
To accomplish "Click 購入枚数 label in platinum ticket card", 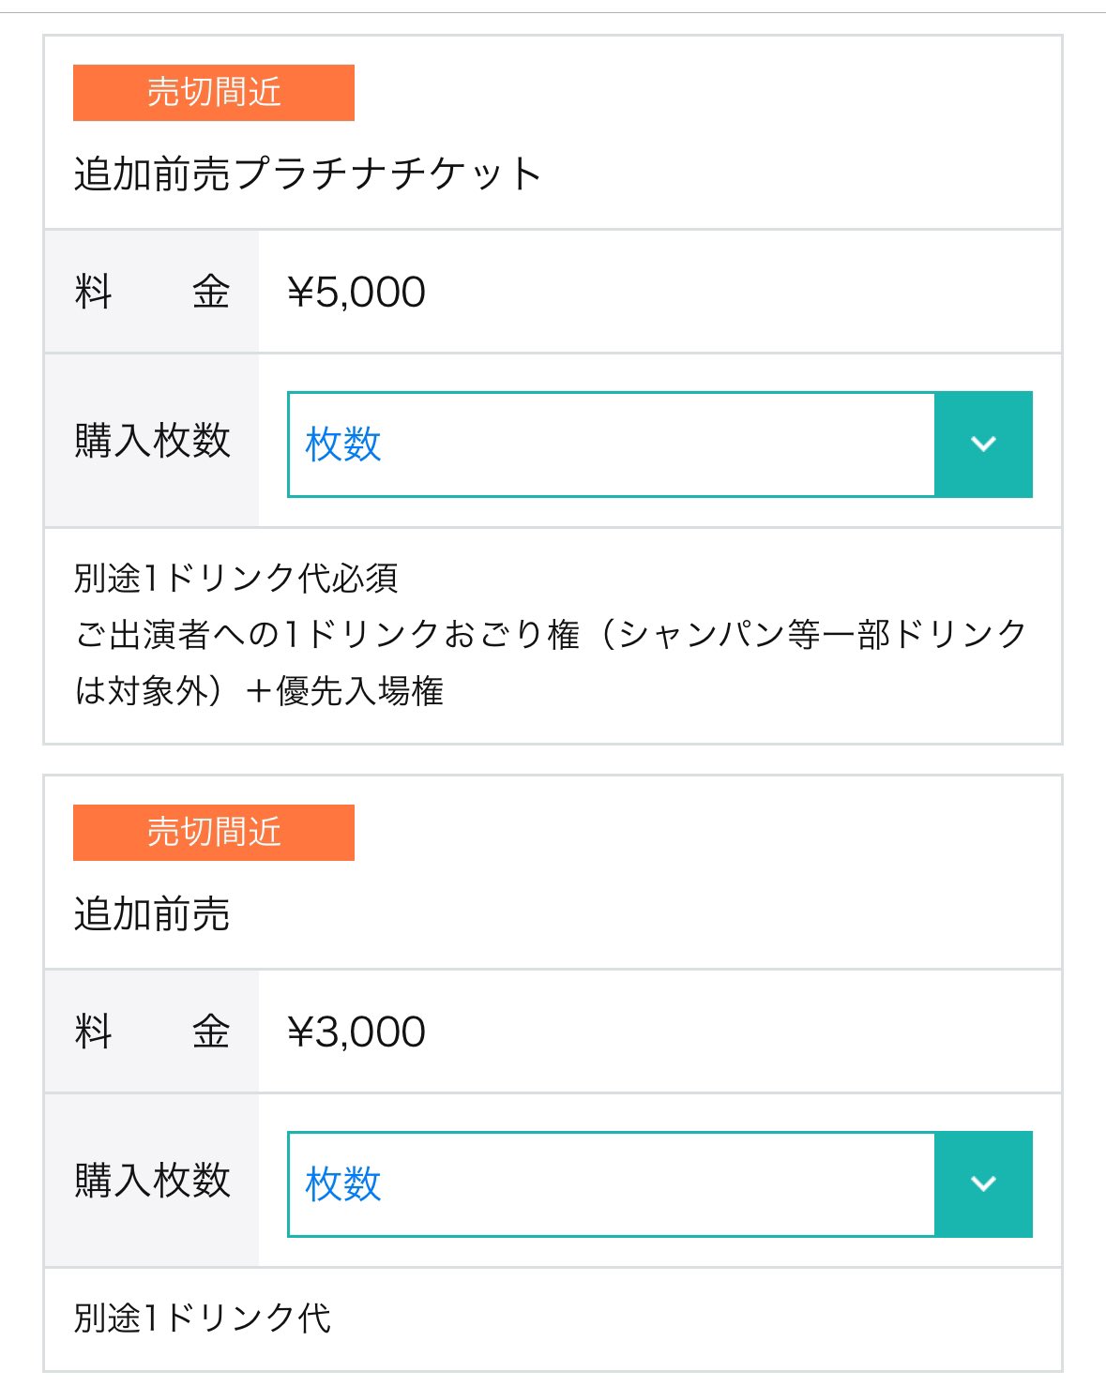I will pyautogui.click(x=152, y=441).
